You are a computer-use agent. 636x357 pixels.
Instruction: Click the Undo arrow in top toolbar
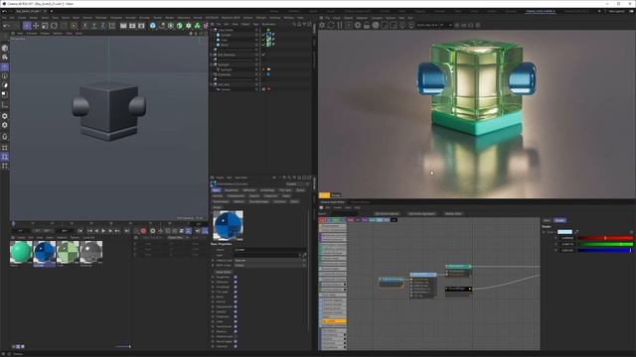(x=7, y=26)
